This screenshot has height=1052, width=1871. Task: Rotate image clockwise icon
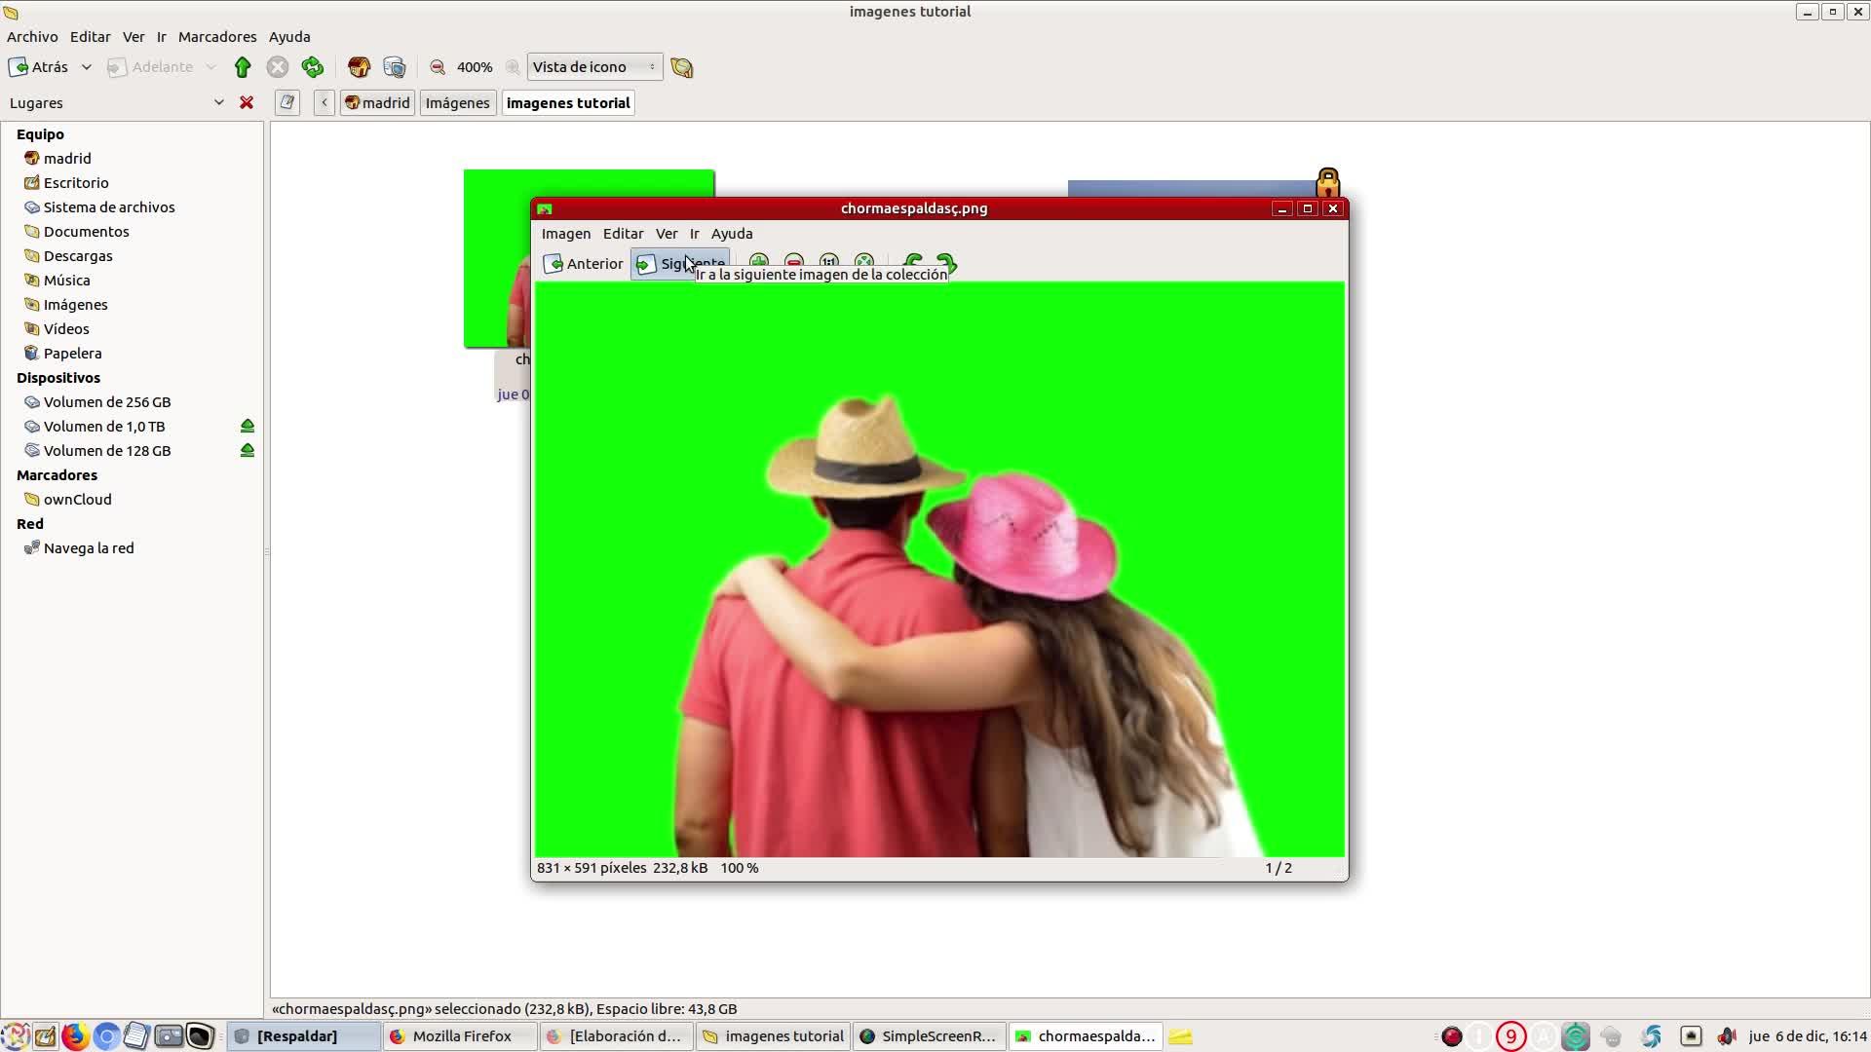[x=946, y=261]
